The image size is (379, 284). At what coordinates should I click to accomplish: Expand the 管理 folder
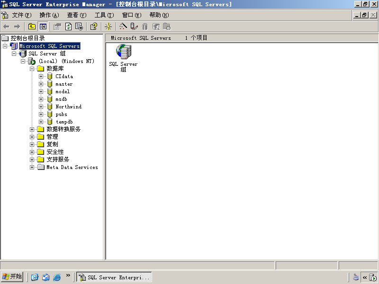(32, 137)
